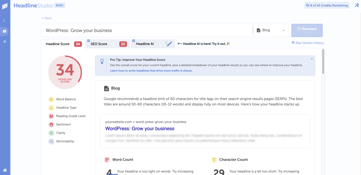Click the version history stack icon
Screen dimensions: 361x175
(293, 43)
